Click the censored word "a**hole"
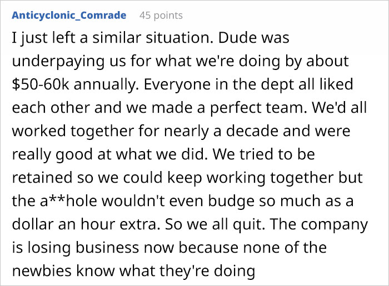The image size is (389, 286). [x=72, y=202]
